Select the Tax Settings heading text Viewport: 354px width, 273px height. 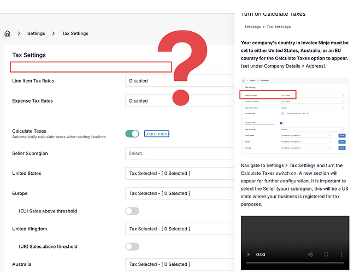(29, 55)
